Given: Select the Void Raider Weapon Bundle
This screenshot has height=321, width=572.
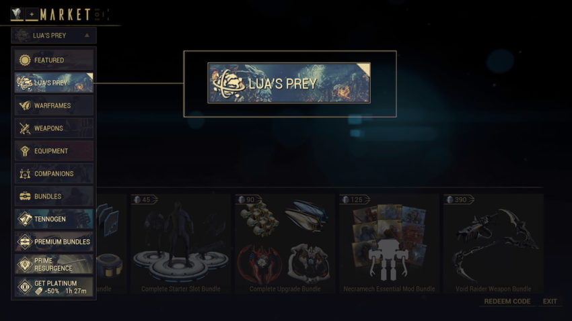Looking at the screenshot, I should (493, 244).
